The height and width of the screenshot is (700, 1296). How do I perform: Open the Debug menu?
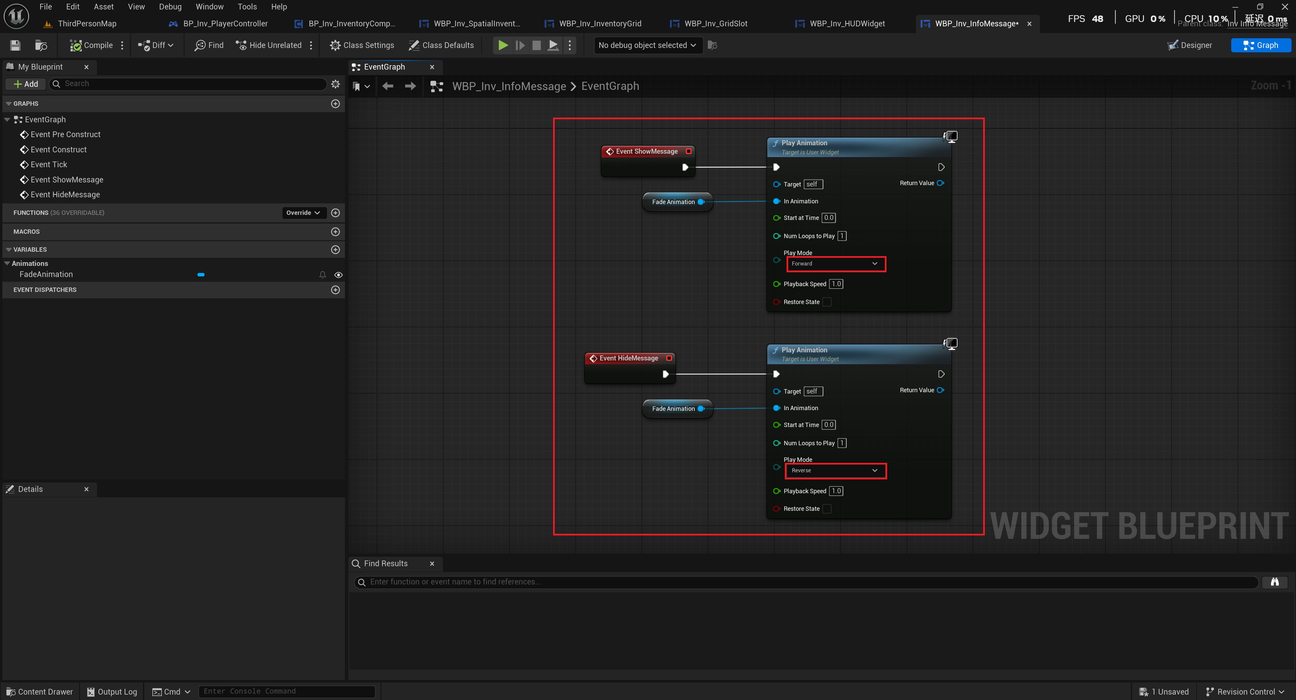click(170, 6)
